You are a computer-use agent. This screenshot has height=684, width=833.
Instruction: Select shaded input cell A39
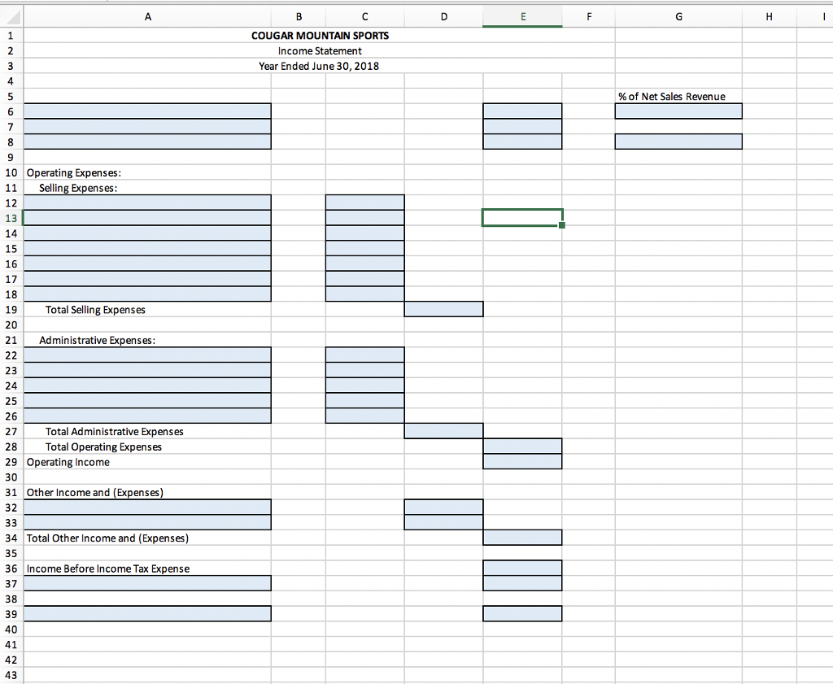[x=148, y=614]
